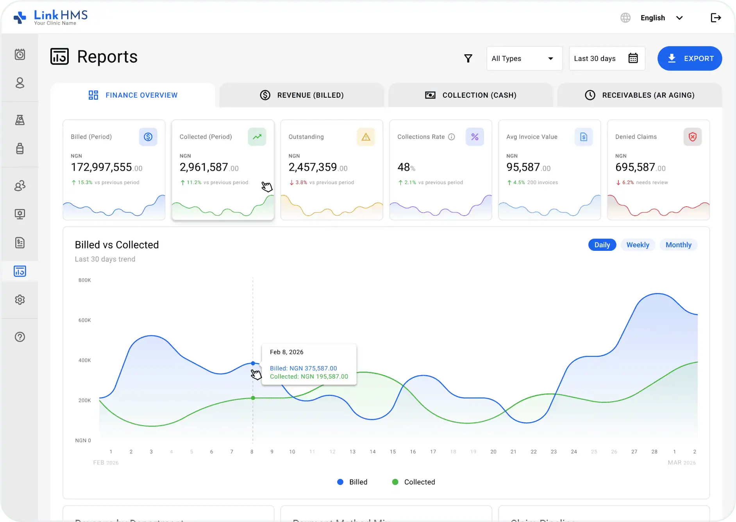Click the Help question mark icon
The width and height of the screenshot is (736, 522).
(x=20, y=337)
